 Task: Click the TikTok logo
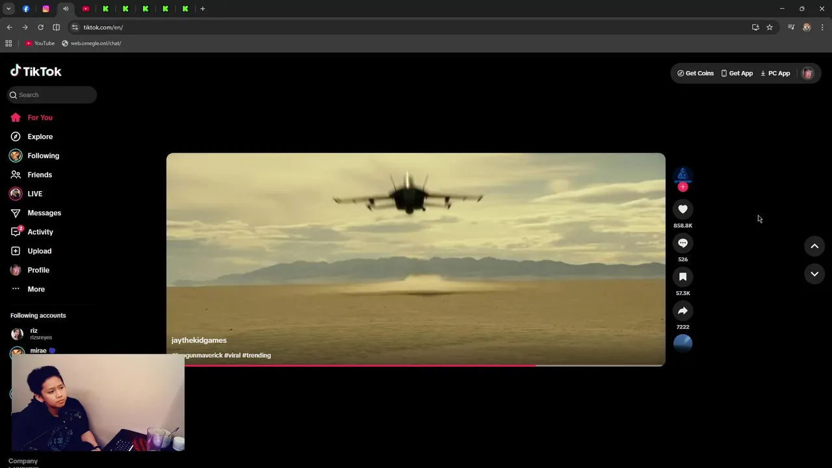[36, 71]
